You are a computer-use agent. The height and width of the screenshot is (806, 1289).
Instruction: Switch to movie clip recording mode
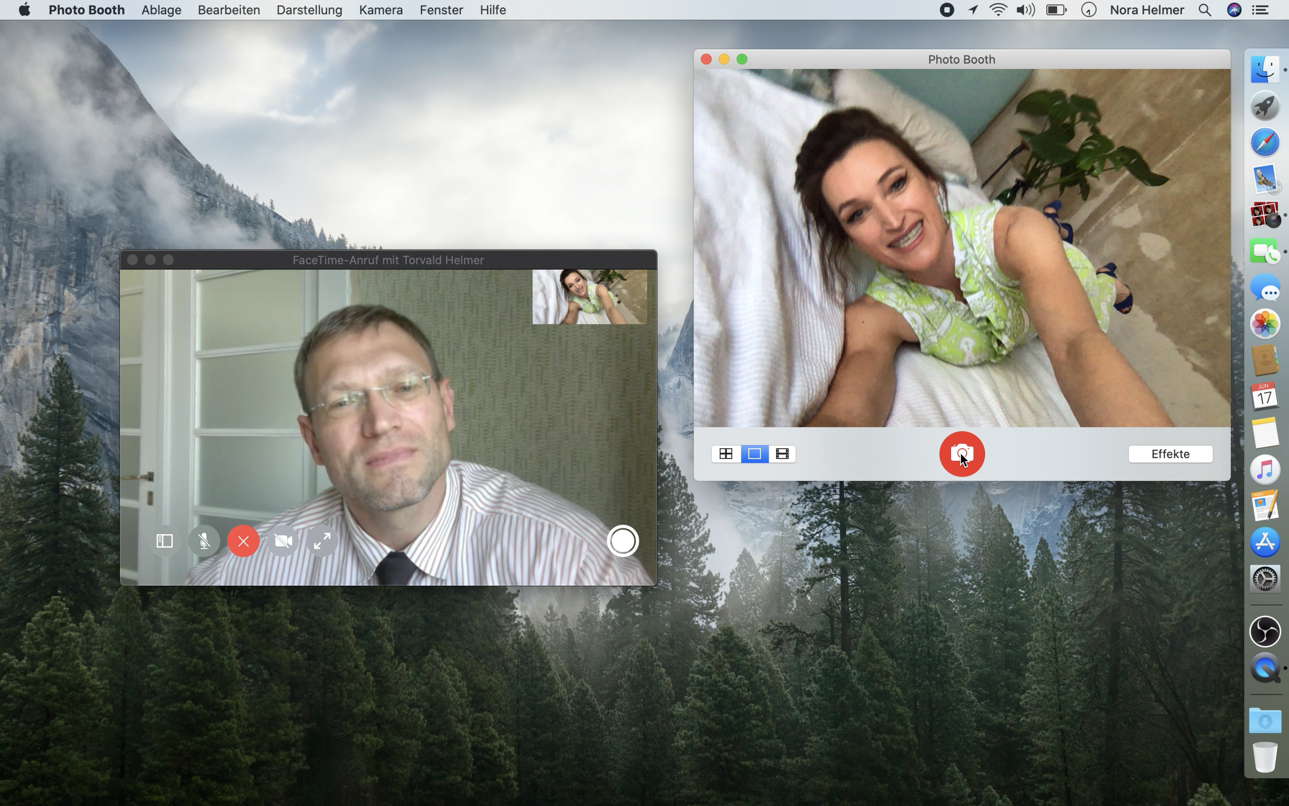[x=782, y=454]
